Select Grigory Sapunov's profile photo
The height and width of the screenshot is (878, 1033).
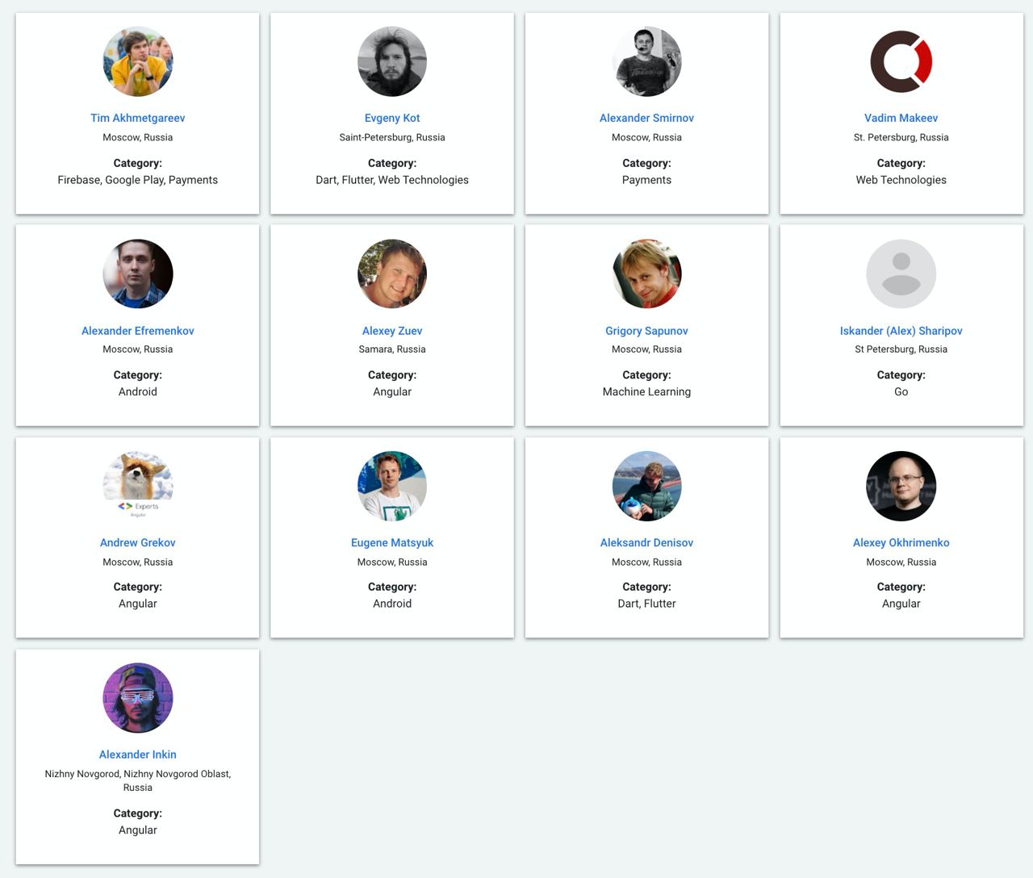click(x=646, y=274)
